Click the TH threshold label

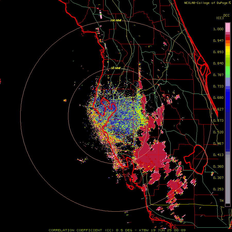[x=221, y=201]
